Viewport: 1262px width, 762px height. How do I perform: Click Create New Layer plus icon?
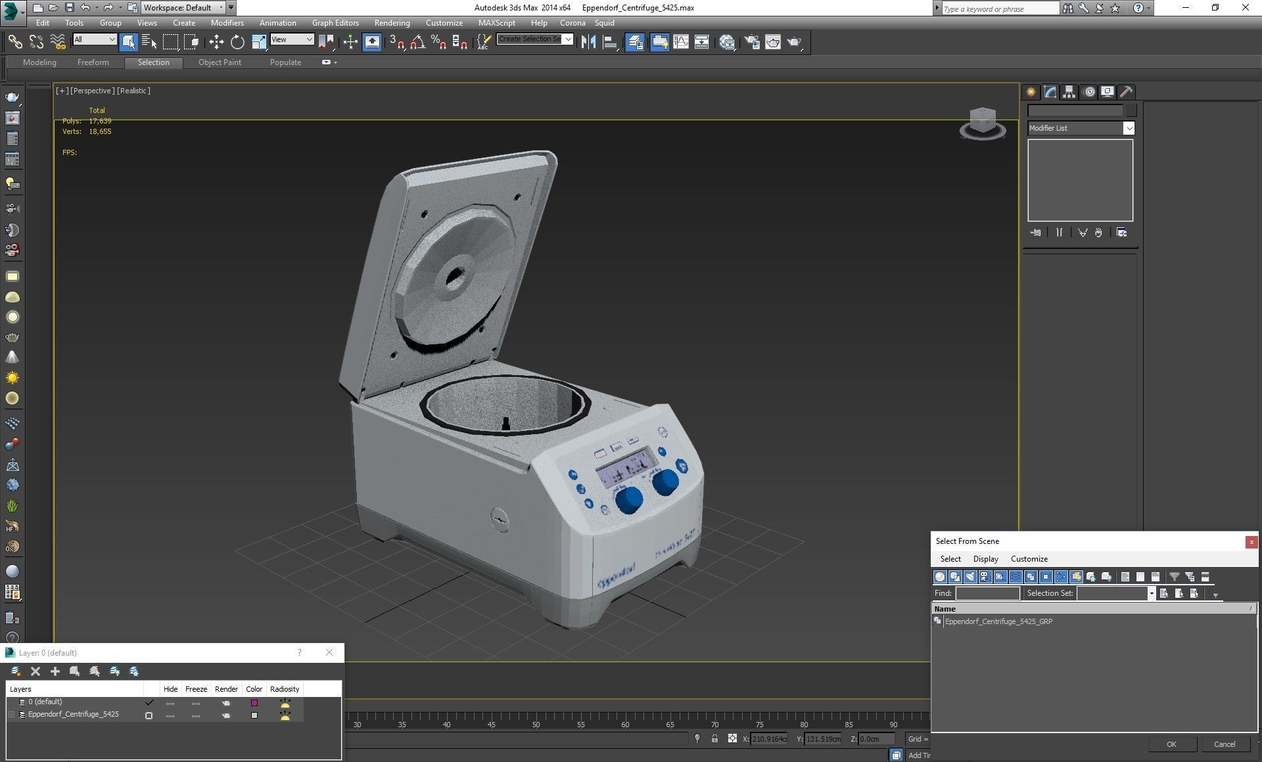55,671
